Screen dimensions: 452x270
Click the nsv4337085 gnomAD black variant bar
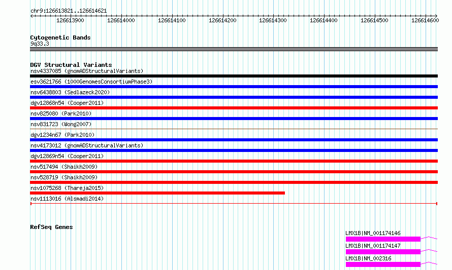pyautogui.click(x=234, y=76)
